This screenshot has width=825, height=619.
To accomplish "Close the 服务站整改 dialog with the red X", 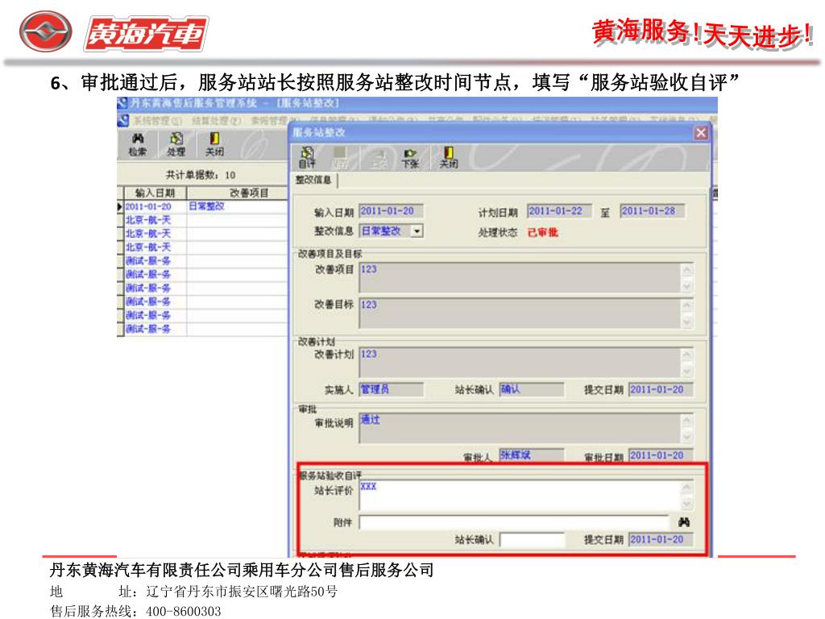I will click(701, 133).
